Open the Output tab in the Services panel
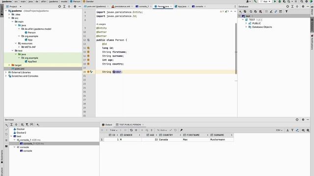Viewport: 314px width, 176px height. 107,125
